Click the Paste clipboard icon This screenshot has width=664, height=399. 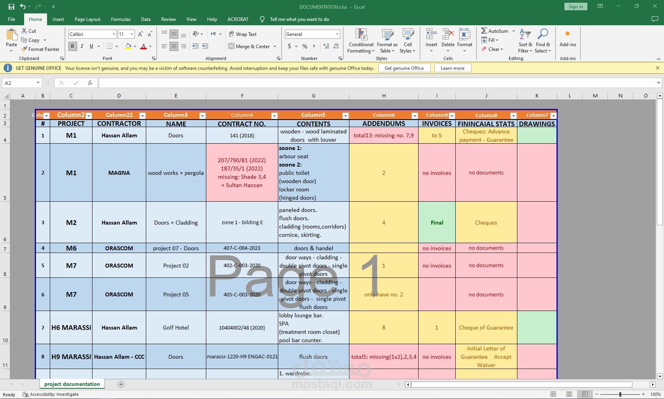pos(11,35)
